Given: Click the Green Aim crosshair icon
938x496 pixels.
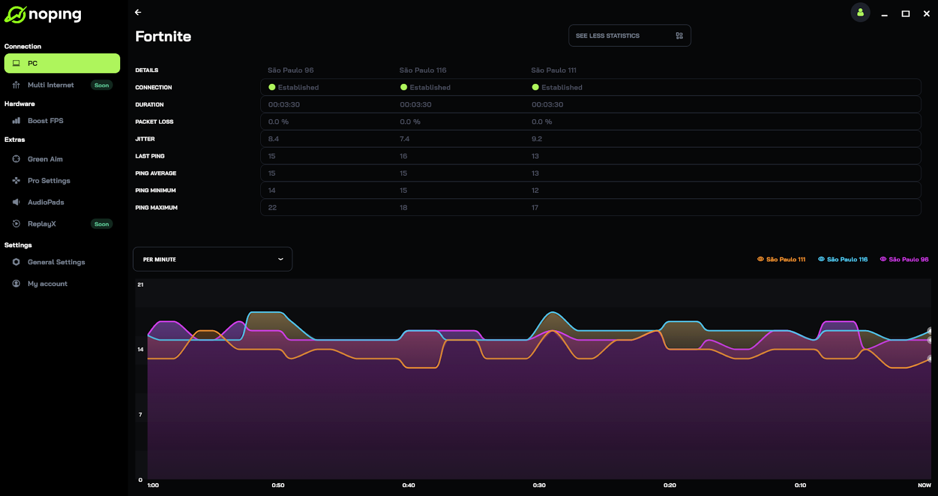Looking at the screenshot, I should [x=16, y=159].
